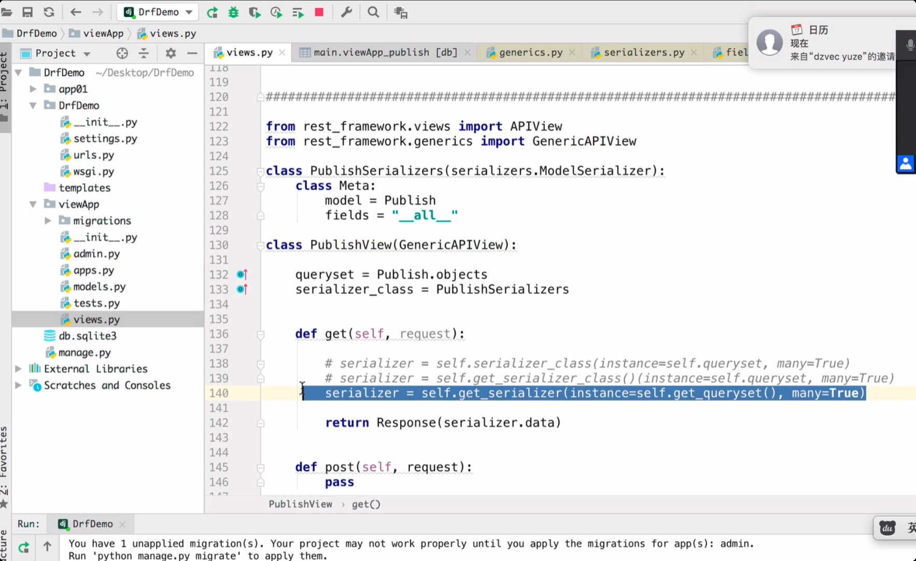Collapse the viewApp folder

(33, 204)
